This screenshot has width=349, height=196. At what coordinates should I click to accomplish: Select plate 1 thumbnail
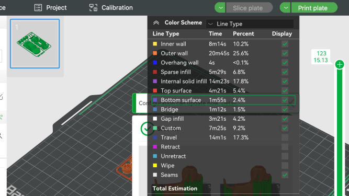(35, 43)
